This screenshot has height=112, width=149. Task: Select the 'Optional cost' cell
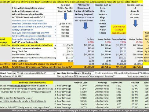point(65,24)
